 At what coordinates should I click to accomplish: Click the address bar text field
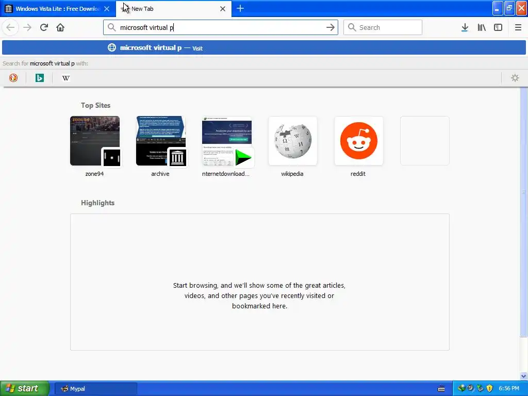click(221, 27)
